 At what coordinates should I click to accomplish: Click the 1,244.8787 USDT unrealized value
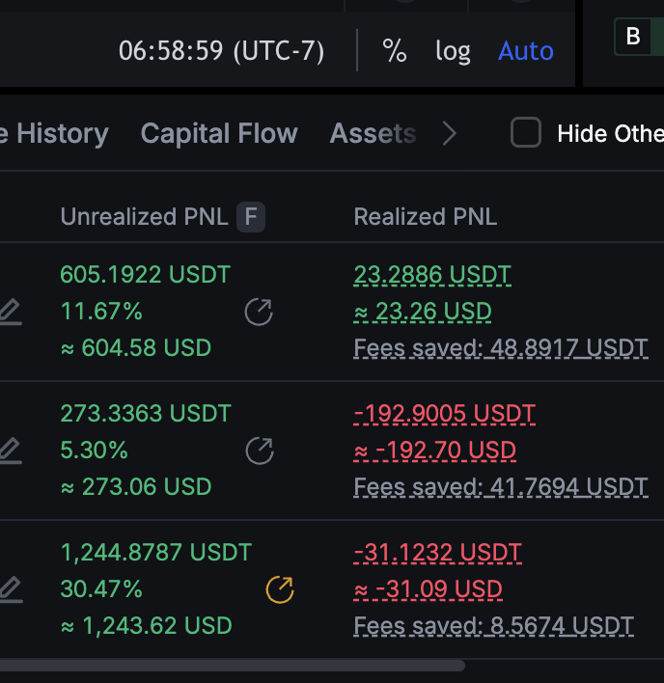click(x=156, y=553)
